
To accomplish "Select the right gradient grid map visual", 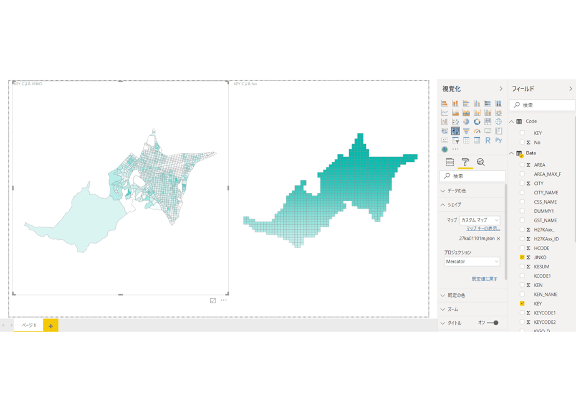I will point(330,191).
